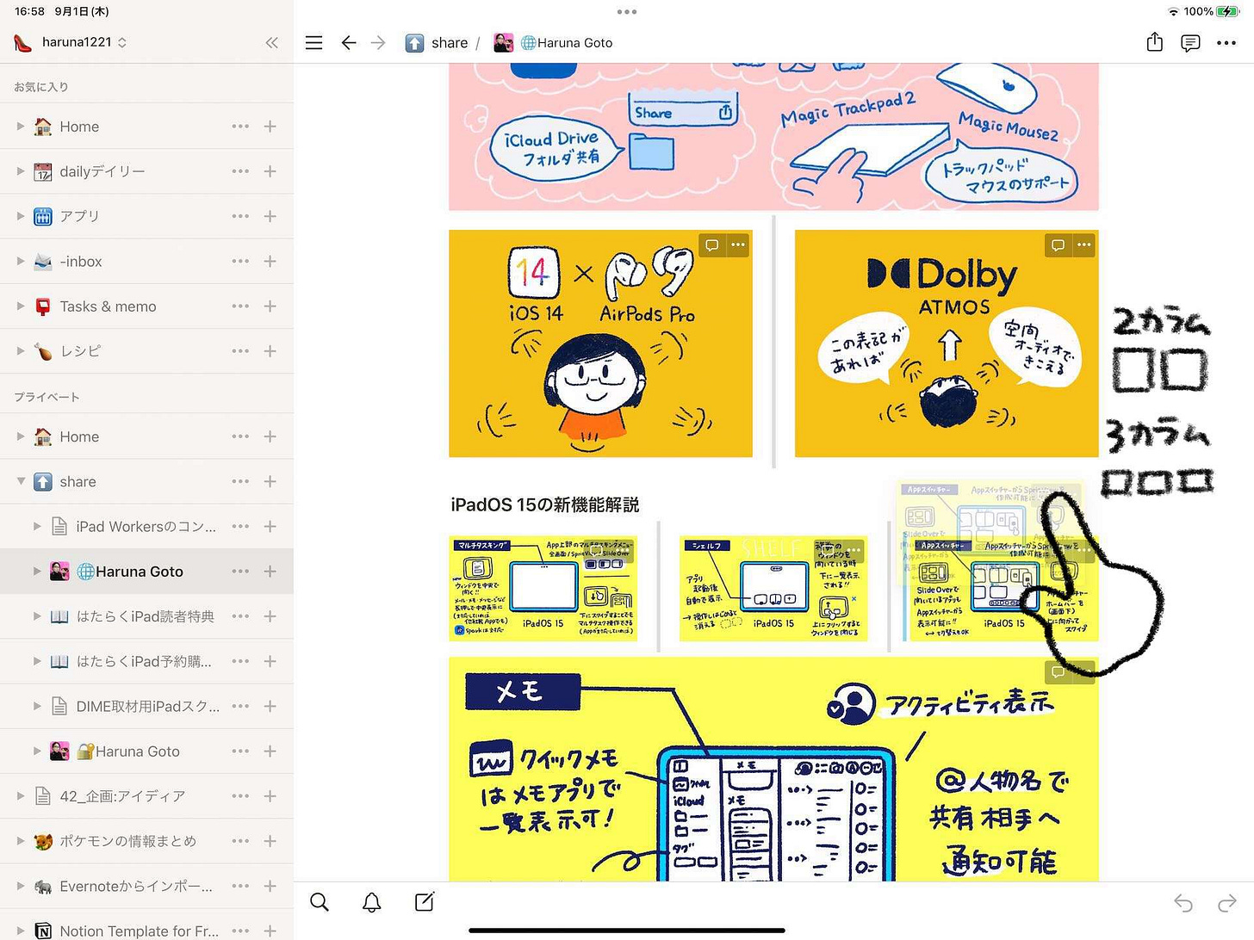Viewport: 1254px width, 940px height.
Task: Select the お気に入り section label
Action: [40, 87]
